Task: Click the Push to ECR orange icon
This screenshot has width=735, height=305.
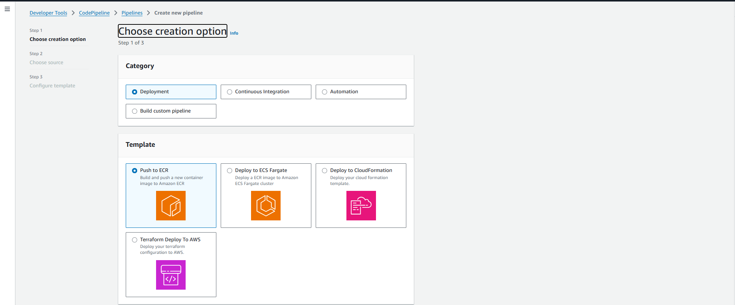Action: click(x=171, y=205)
